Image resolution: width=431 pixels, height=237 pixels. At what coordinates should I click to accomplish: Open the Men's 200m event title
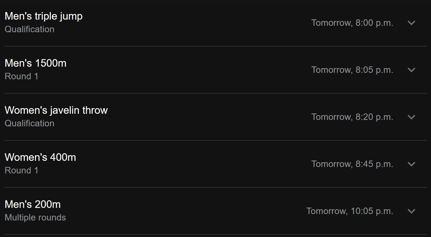pos(33,204)
